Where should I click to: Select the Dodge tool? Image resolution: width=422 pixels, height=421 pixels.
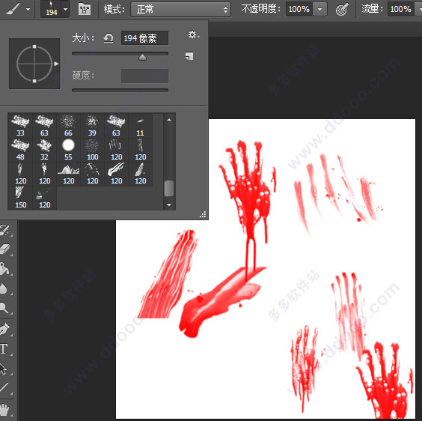(x=4, y=308)
